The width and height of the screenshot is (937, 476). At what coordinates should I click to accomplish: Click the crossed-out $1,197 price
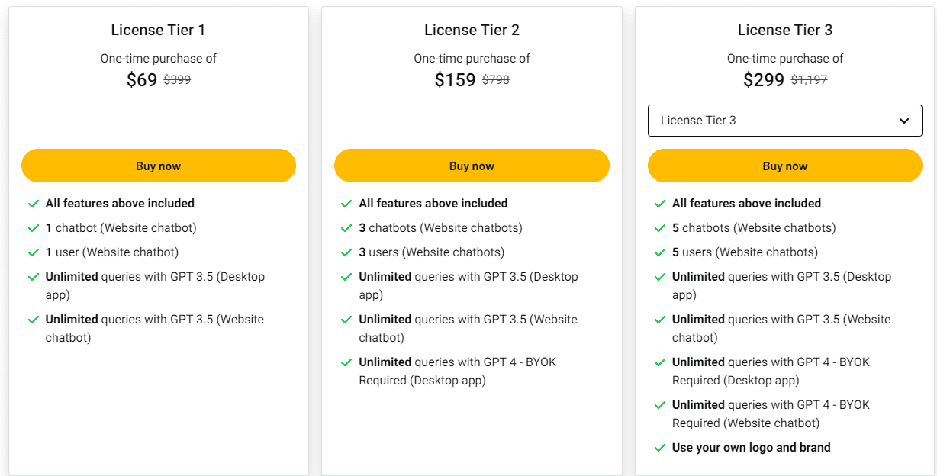[x=810, y=79]
